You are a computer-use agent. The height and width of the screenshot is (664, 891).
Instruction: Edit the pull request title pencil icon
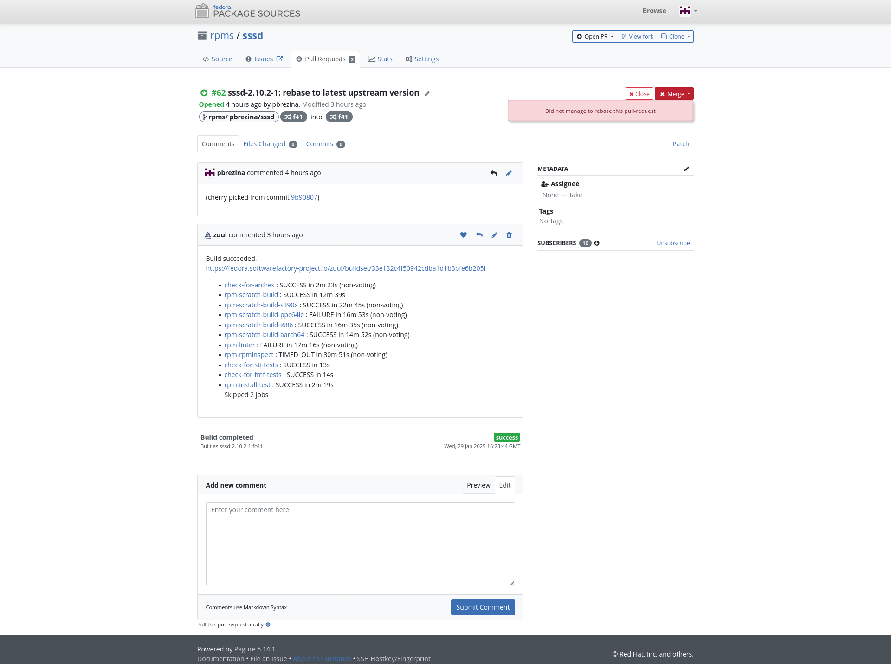[x=427, y=93]
